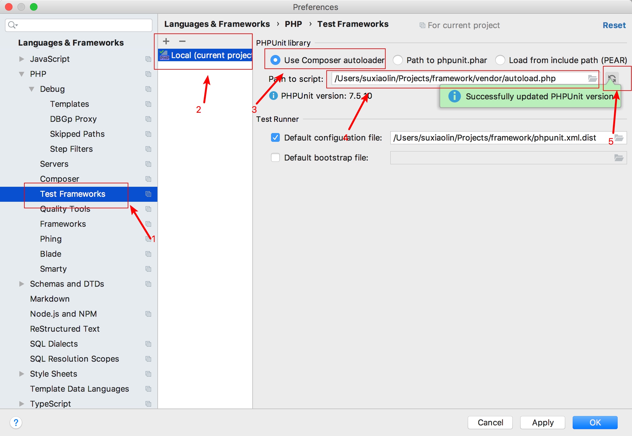Click project-level icon beside Step Filters
Image resolution: width=632 pixels, height=436 pixels.
tap(148, 149)
